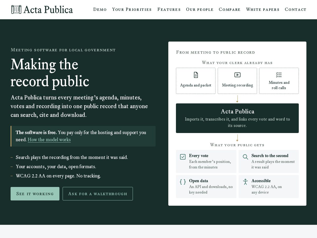This screenshot has width=317, height=238.
Task: Click the Minutes and roll calls checklist icon
Action: [x=279, y=75]
